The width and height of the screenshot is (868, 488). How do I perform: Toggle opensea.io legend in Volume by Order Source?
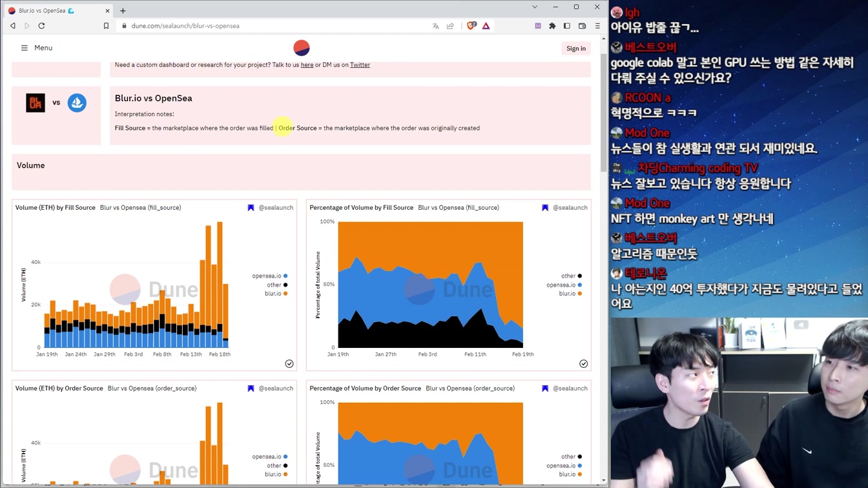coord(270,457)
